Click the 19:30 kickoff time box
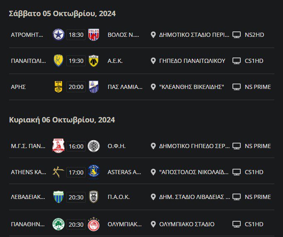 click(x=76, y=61)
